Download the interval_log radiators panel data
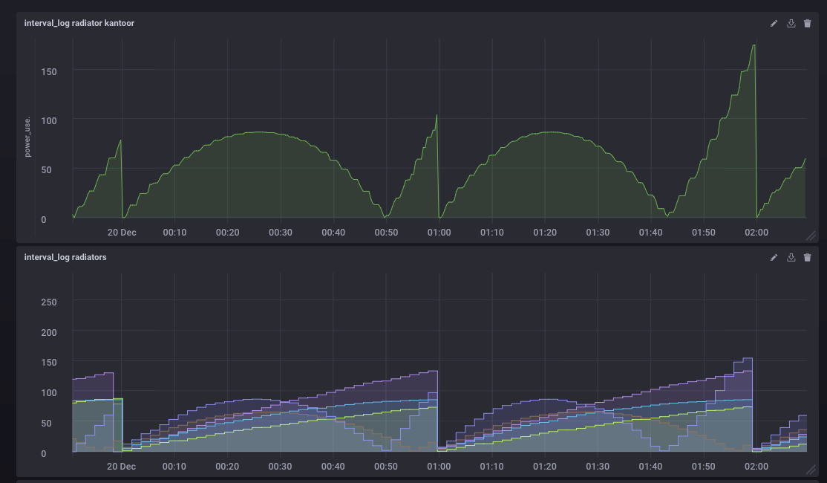Viewport: 827px width, 483px height. point(791,257)
